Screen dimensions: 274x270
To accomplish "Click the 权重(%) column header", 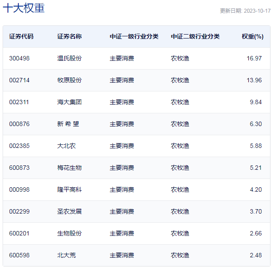I will pyautogui.click(x=253, y=36).
